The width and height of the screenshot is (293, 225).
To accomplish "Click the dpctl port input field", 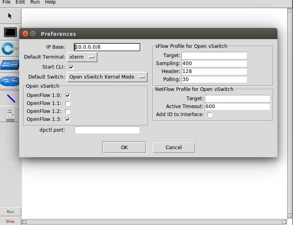I will 107,130.
